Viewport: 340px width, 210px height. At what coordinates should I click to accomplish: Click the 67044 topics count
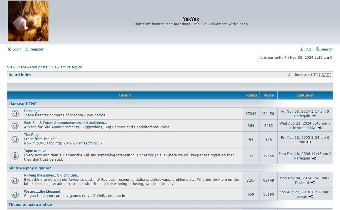pyautogui.click(x=251, y=114)
